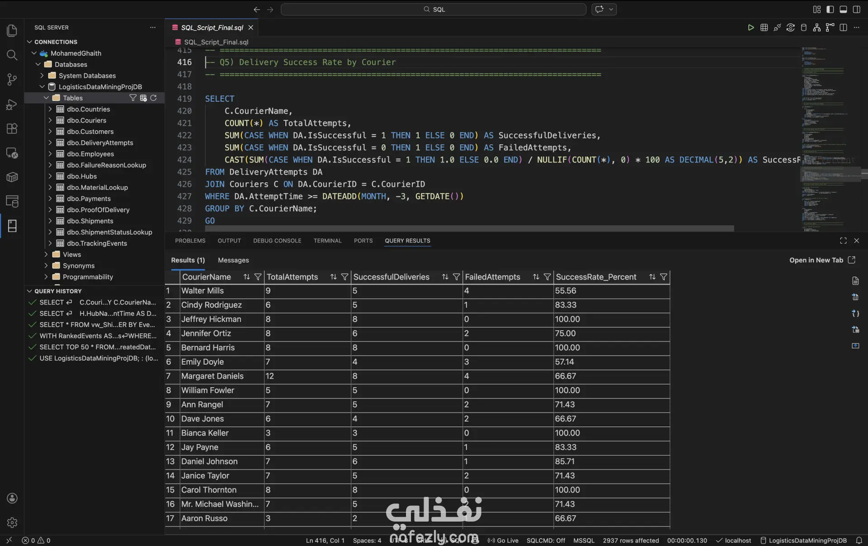
Task: Click the JSON export icon beside results
Action: (855, 313)
